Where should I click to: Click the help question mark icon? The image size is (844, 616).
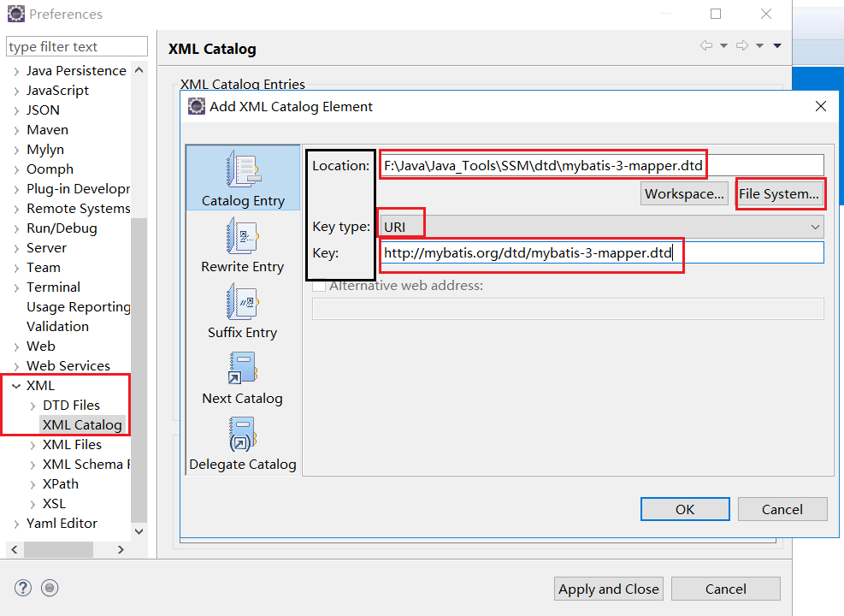pyautogui.click(x=22, y=588)
